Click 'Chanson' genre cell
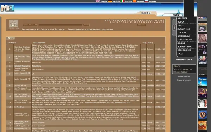This screenshot has width=211, height=132. coord(151,86)
